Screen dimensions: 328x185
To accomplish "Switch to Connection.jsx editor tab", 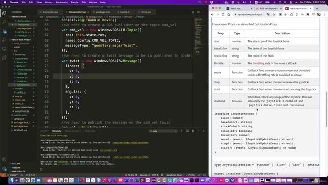I will tap(50, 12).
